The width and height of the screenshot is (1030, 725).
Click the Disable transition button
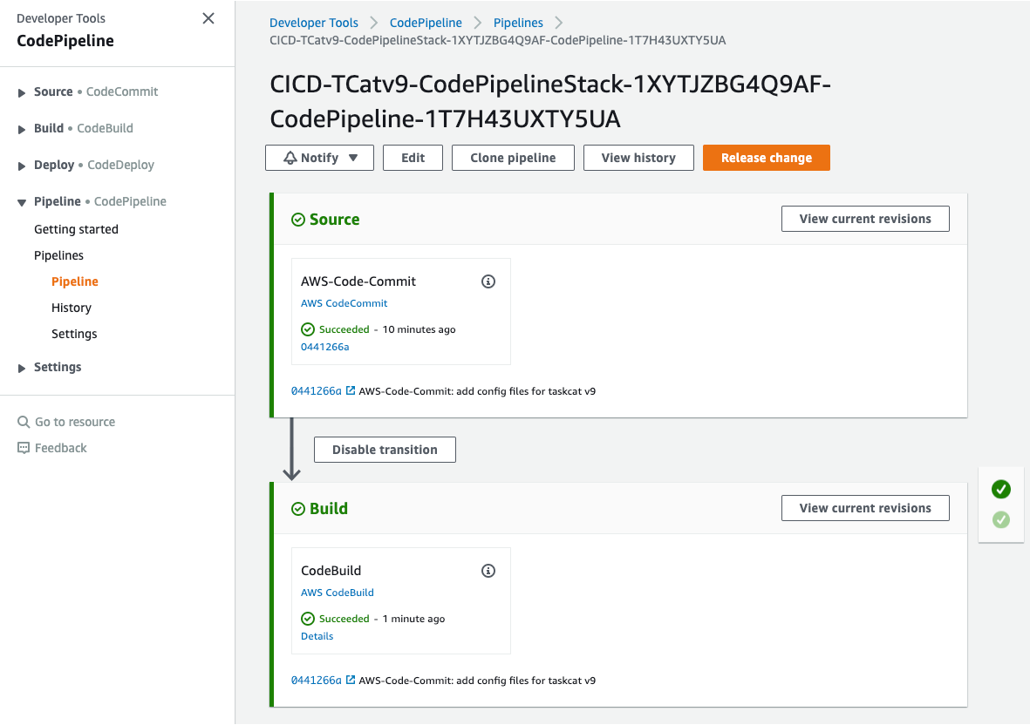pyautogui.click(x=385, y=450)
